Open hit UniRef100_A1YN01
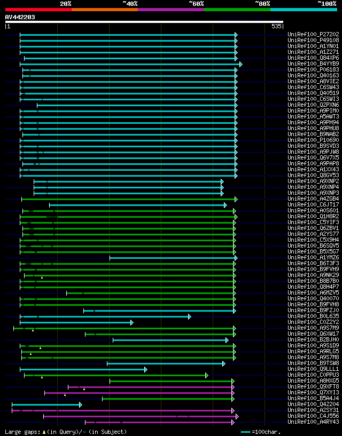Viewport: 342px width, 436px height. pos(313,46)
